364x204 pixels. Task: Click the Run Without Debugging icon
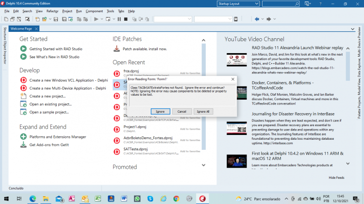coord(108,19)
